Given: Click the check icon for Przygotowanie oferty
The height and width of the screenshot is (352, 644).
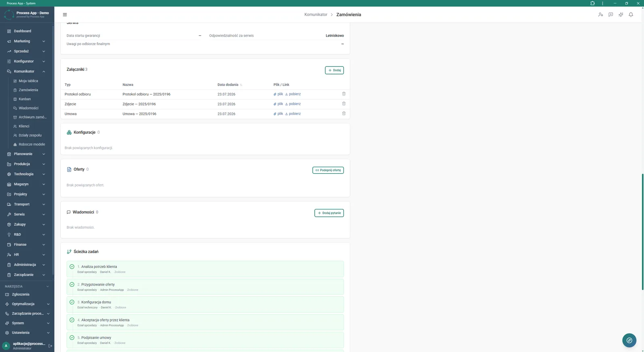Looking at the screenshot, I should (x=72, y=284).
